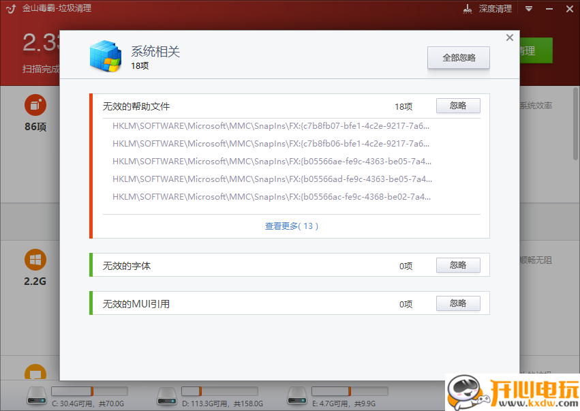Minimize the 金山毒霸 window
This screenshot has width=580, height=411.
point(549,9)
